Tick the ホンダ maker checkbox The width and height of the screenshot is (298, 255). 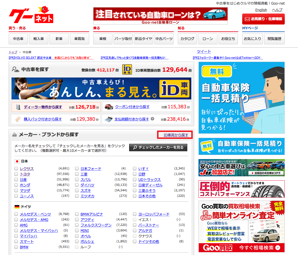click(x=16, y=185)
